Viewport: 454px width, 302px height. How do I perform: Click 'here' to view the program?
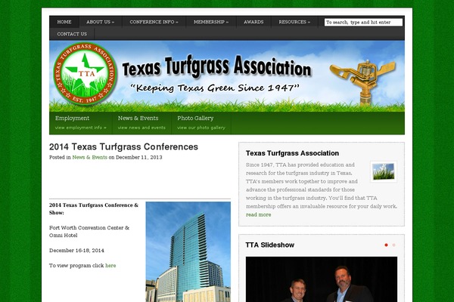coord(110,266)
